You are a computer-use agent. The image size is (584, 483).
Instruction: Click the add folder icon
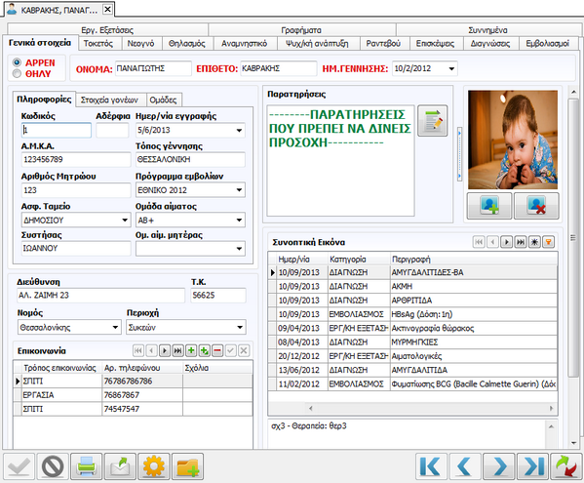point(187,465)
